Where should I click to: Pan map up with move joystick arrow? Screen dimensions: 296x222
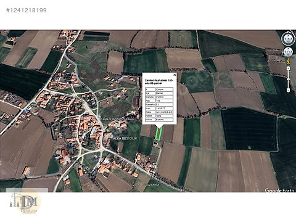tap(288, 49)
